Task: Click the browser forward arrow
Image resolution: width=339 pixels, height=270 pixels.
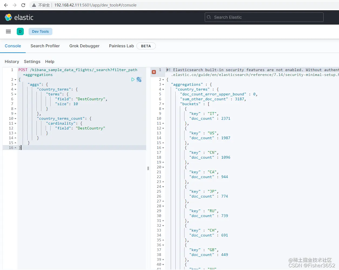Action: [x=15, y=5]
